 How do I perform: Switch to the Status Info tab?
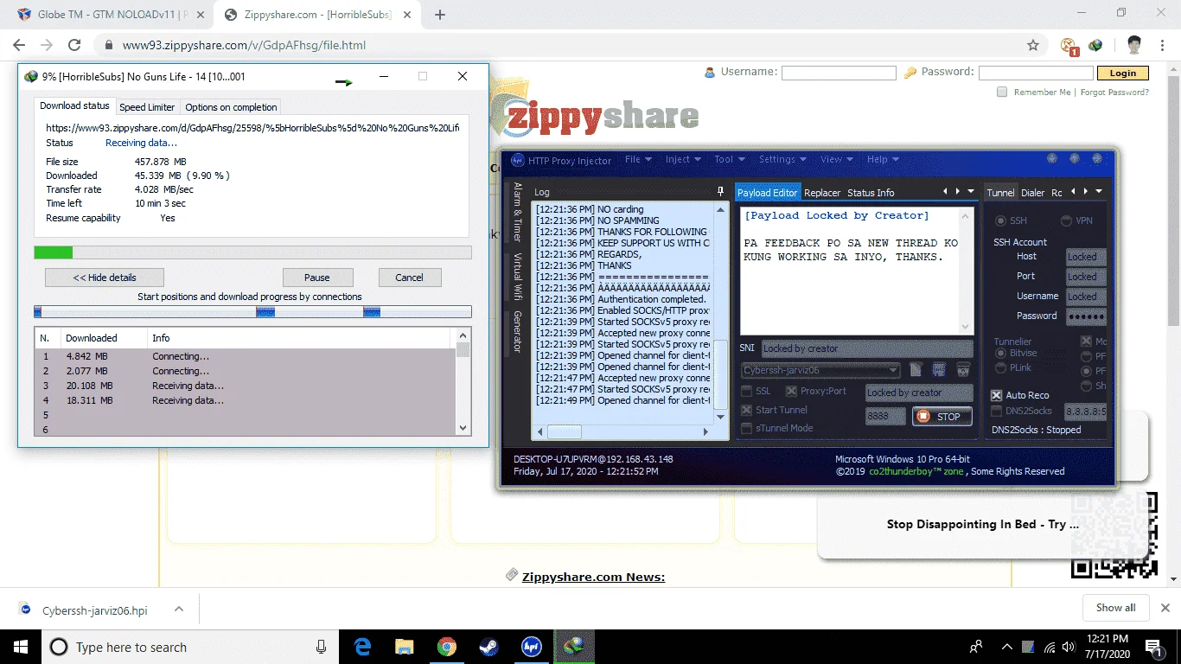871,193
